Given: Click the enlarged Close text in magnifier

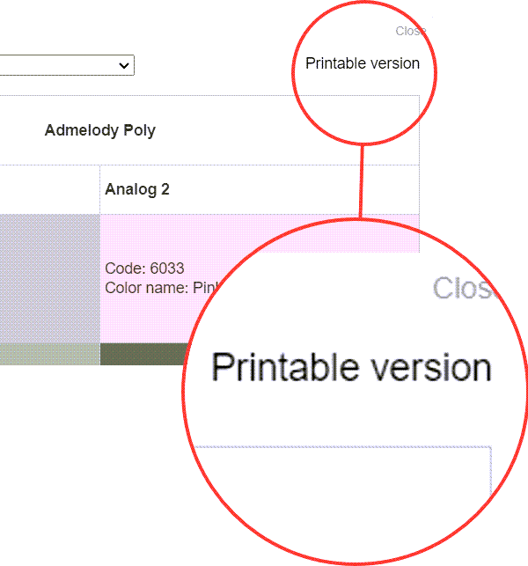Looking at the screenshot, I should 464,288.
